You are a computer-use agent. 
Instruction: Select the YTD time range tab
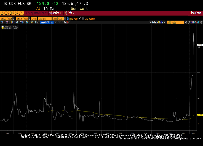pyautogui.click(x=22, y=23)
